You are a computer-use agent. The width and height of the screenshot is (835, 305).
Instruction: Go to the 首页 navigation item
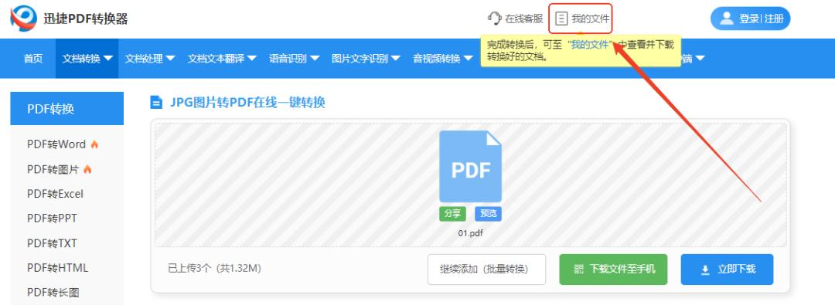pos(33,59)
